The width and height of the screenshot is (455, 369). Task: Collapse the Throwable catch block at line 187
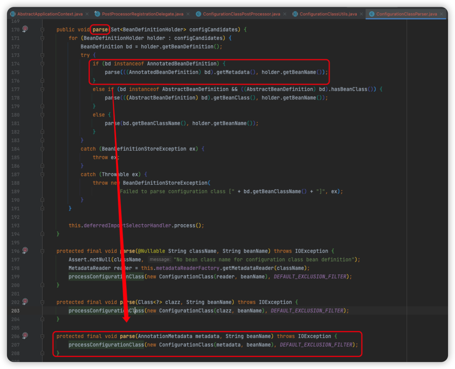pos(42,175)
